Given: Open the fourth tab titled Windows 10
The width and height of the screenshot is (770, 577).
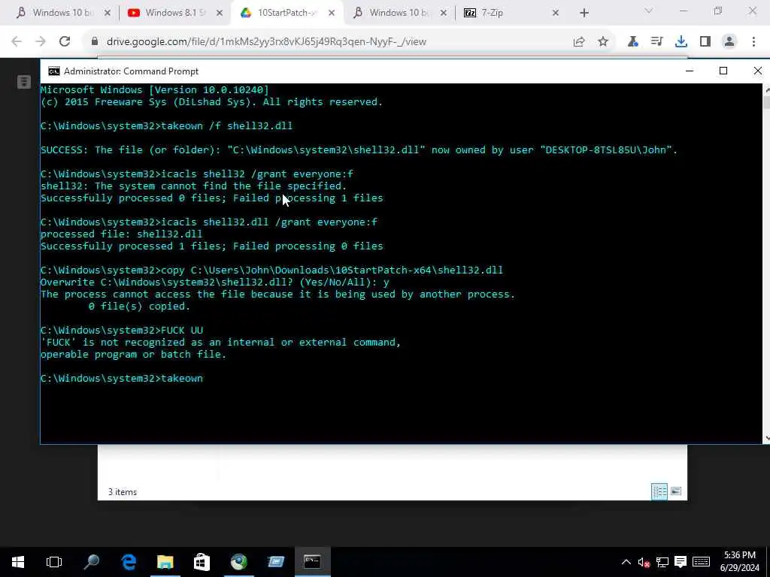Looking at the screenshot, I should [x=397, y=13].
